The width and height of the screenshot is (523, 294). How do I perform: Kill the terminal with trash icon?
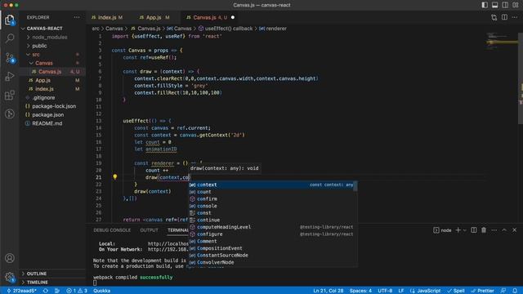484,230
